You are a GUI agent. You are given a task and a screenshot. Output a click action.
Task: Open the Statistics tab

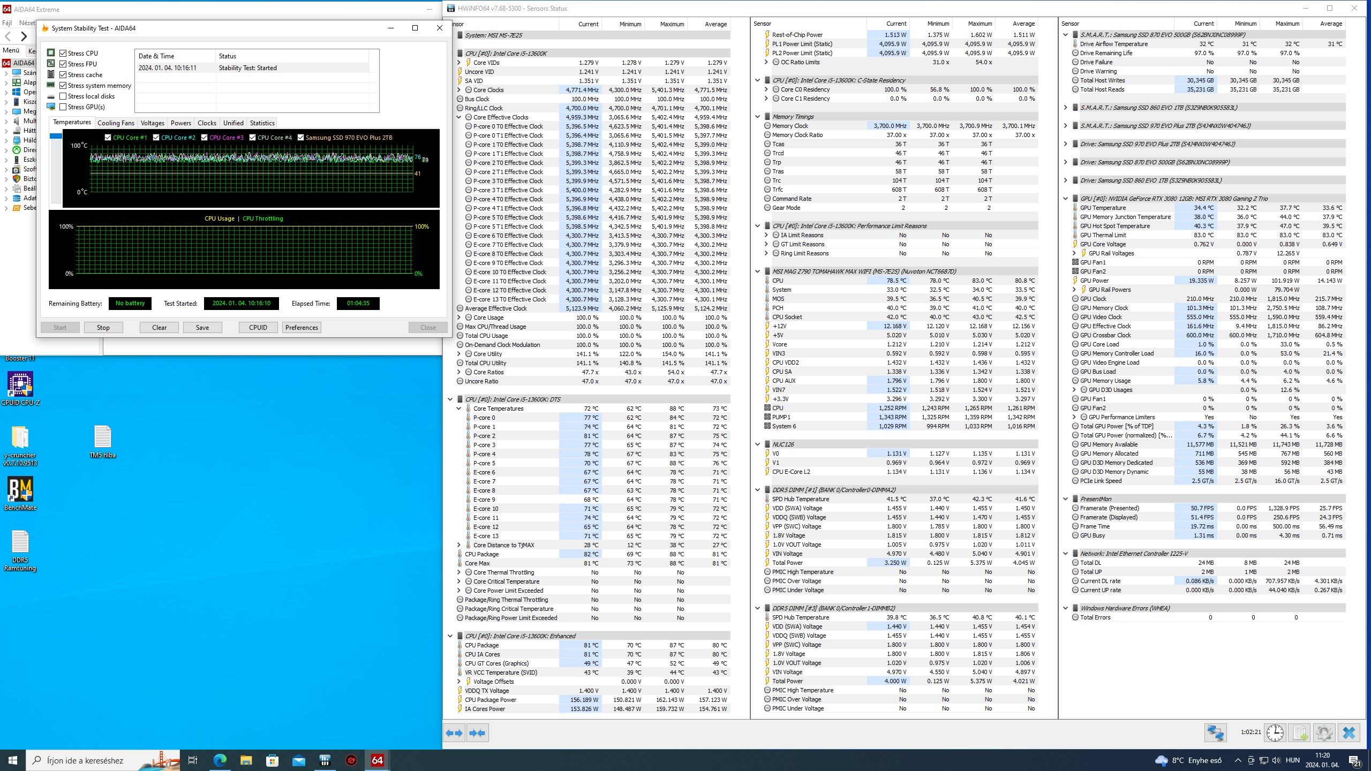(x=262, y=123)
